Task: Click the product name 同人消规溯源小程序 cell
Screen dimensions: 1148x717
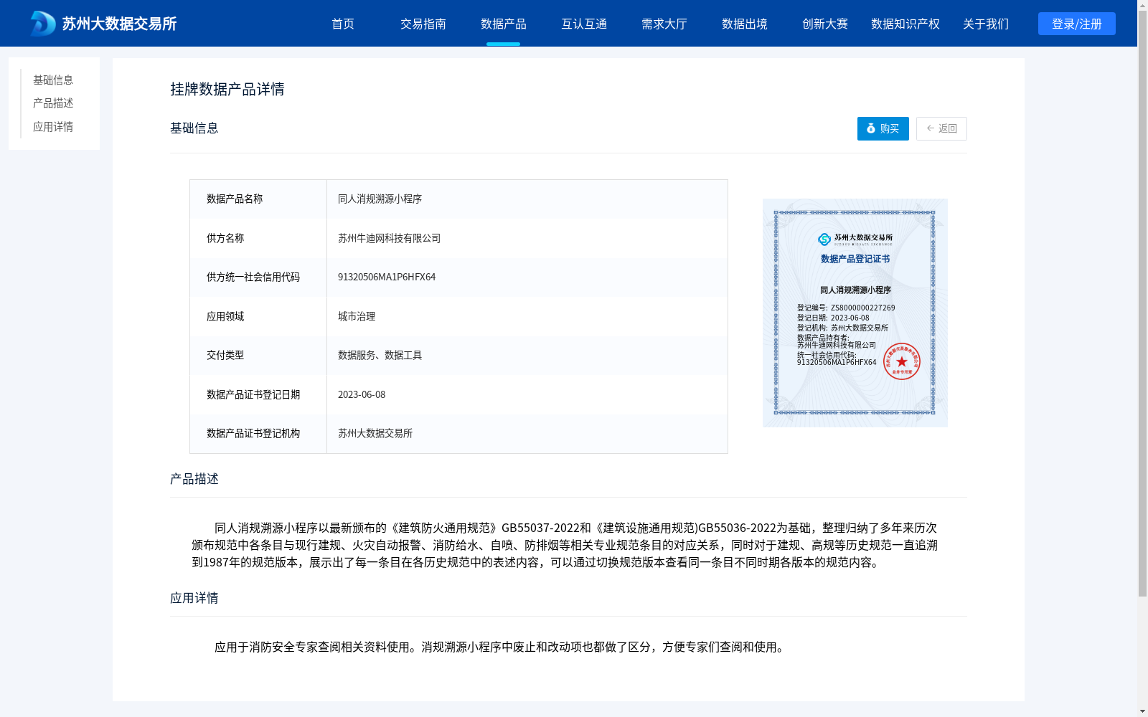Action: [527, 199]
